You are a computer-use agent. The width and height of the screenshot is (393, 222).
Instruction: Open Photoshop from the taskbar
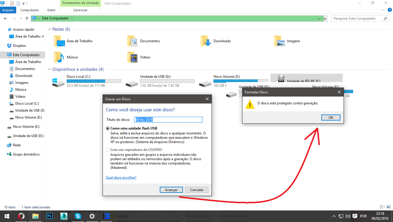point(49,216)
